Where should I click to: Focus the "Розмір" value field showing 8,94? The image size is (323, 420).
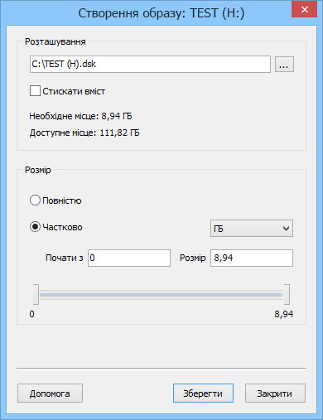tap(252, 258)
